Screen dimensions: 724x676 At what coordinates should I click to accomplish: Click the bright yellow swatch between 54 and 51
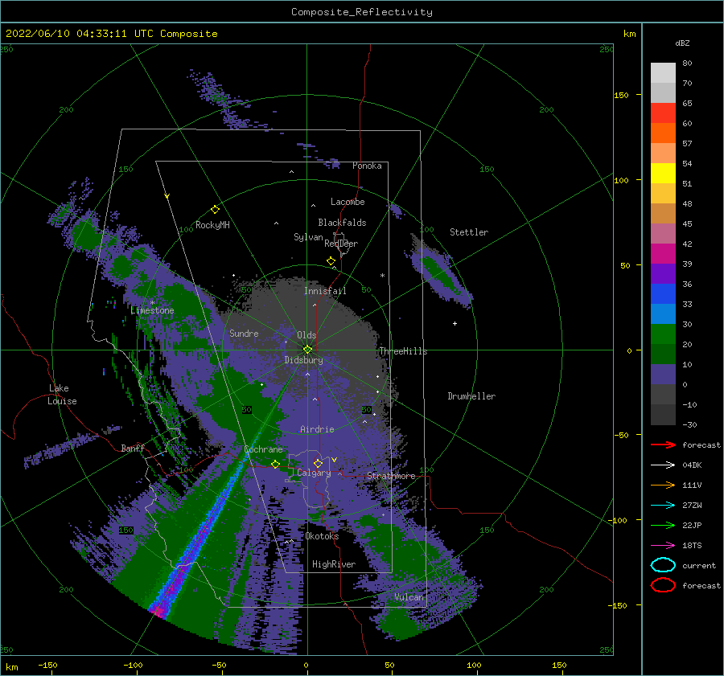663,174
